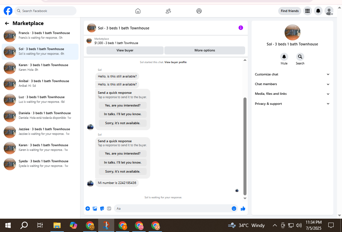
Task: Send second 'Yes, are you interested?' response
Action: tap(123, 154)
